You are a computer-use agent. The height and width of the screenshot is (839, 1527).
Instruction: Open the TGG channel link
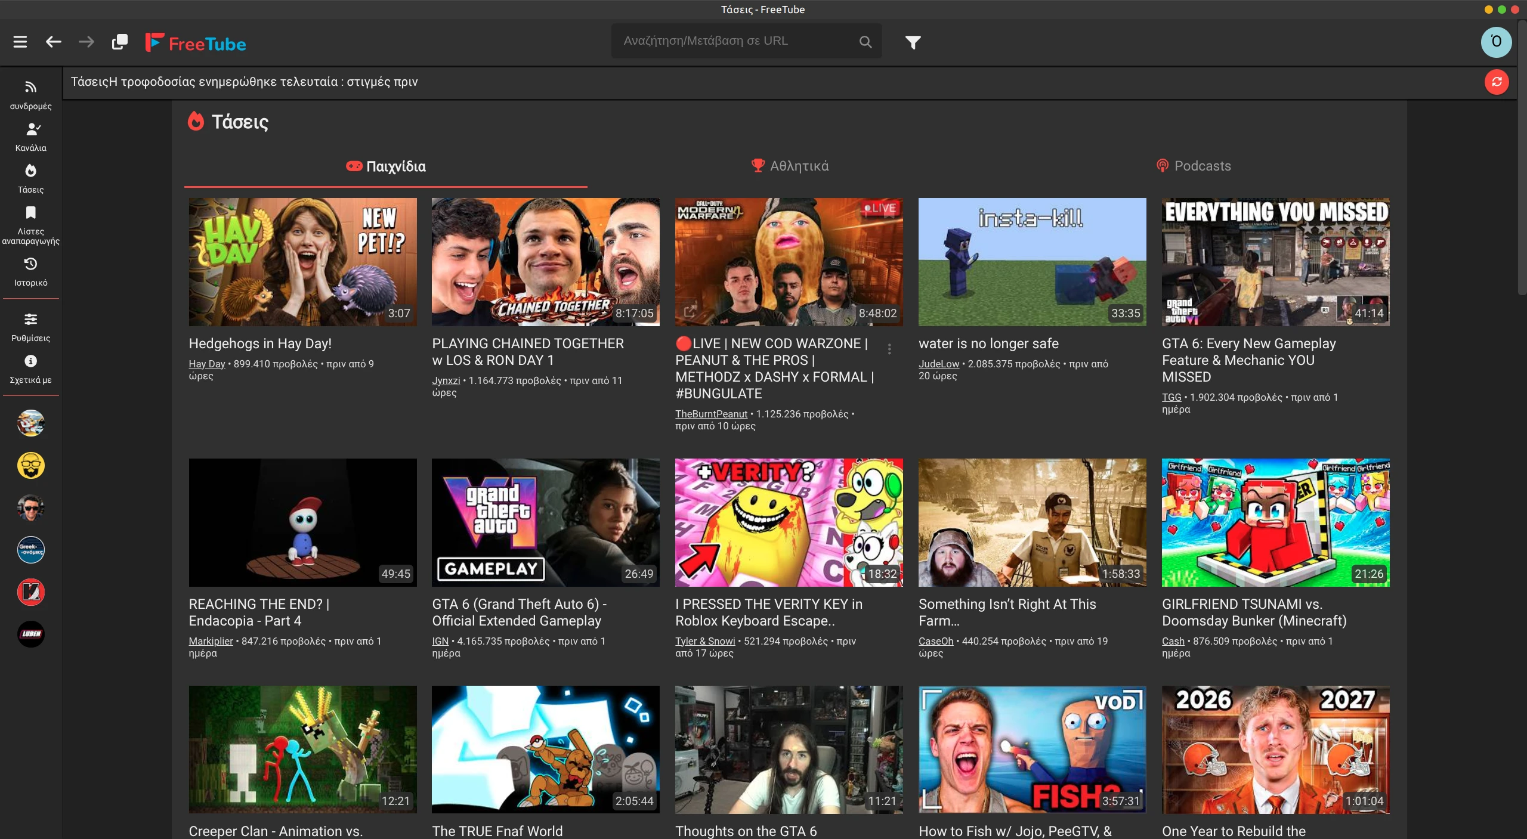[1171, 397]
